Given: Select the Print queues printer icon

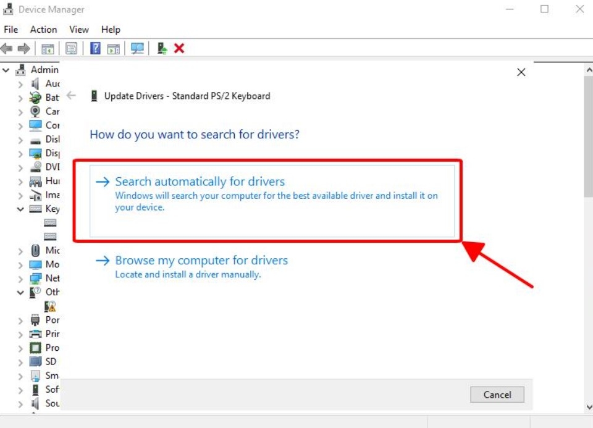Looking at the screenshot, I should click(35, 334).
